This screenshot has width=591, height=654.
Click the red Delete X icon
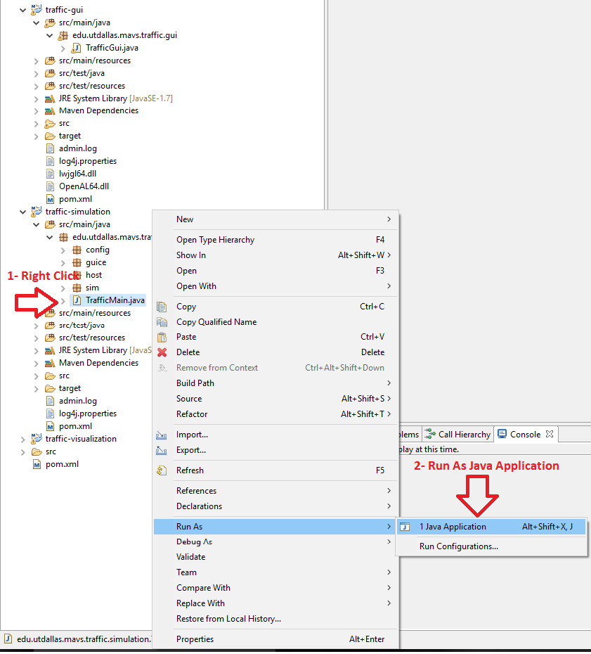[162, 352]
